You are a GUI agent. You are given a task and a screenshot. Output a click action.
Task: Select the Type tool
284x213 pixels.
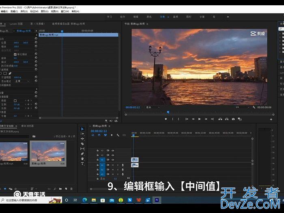(x=82, y=164)
